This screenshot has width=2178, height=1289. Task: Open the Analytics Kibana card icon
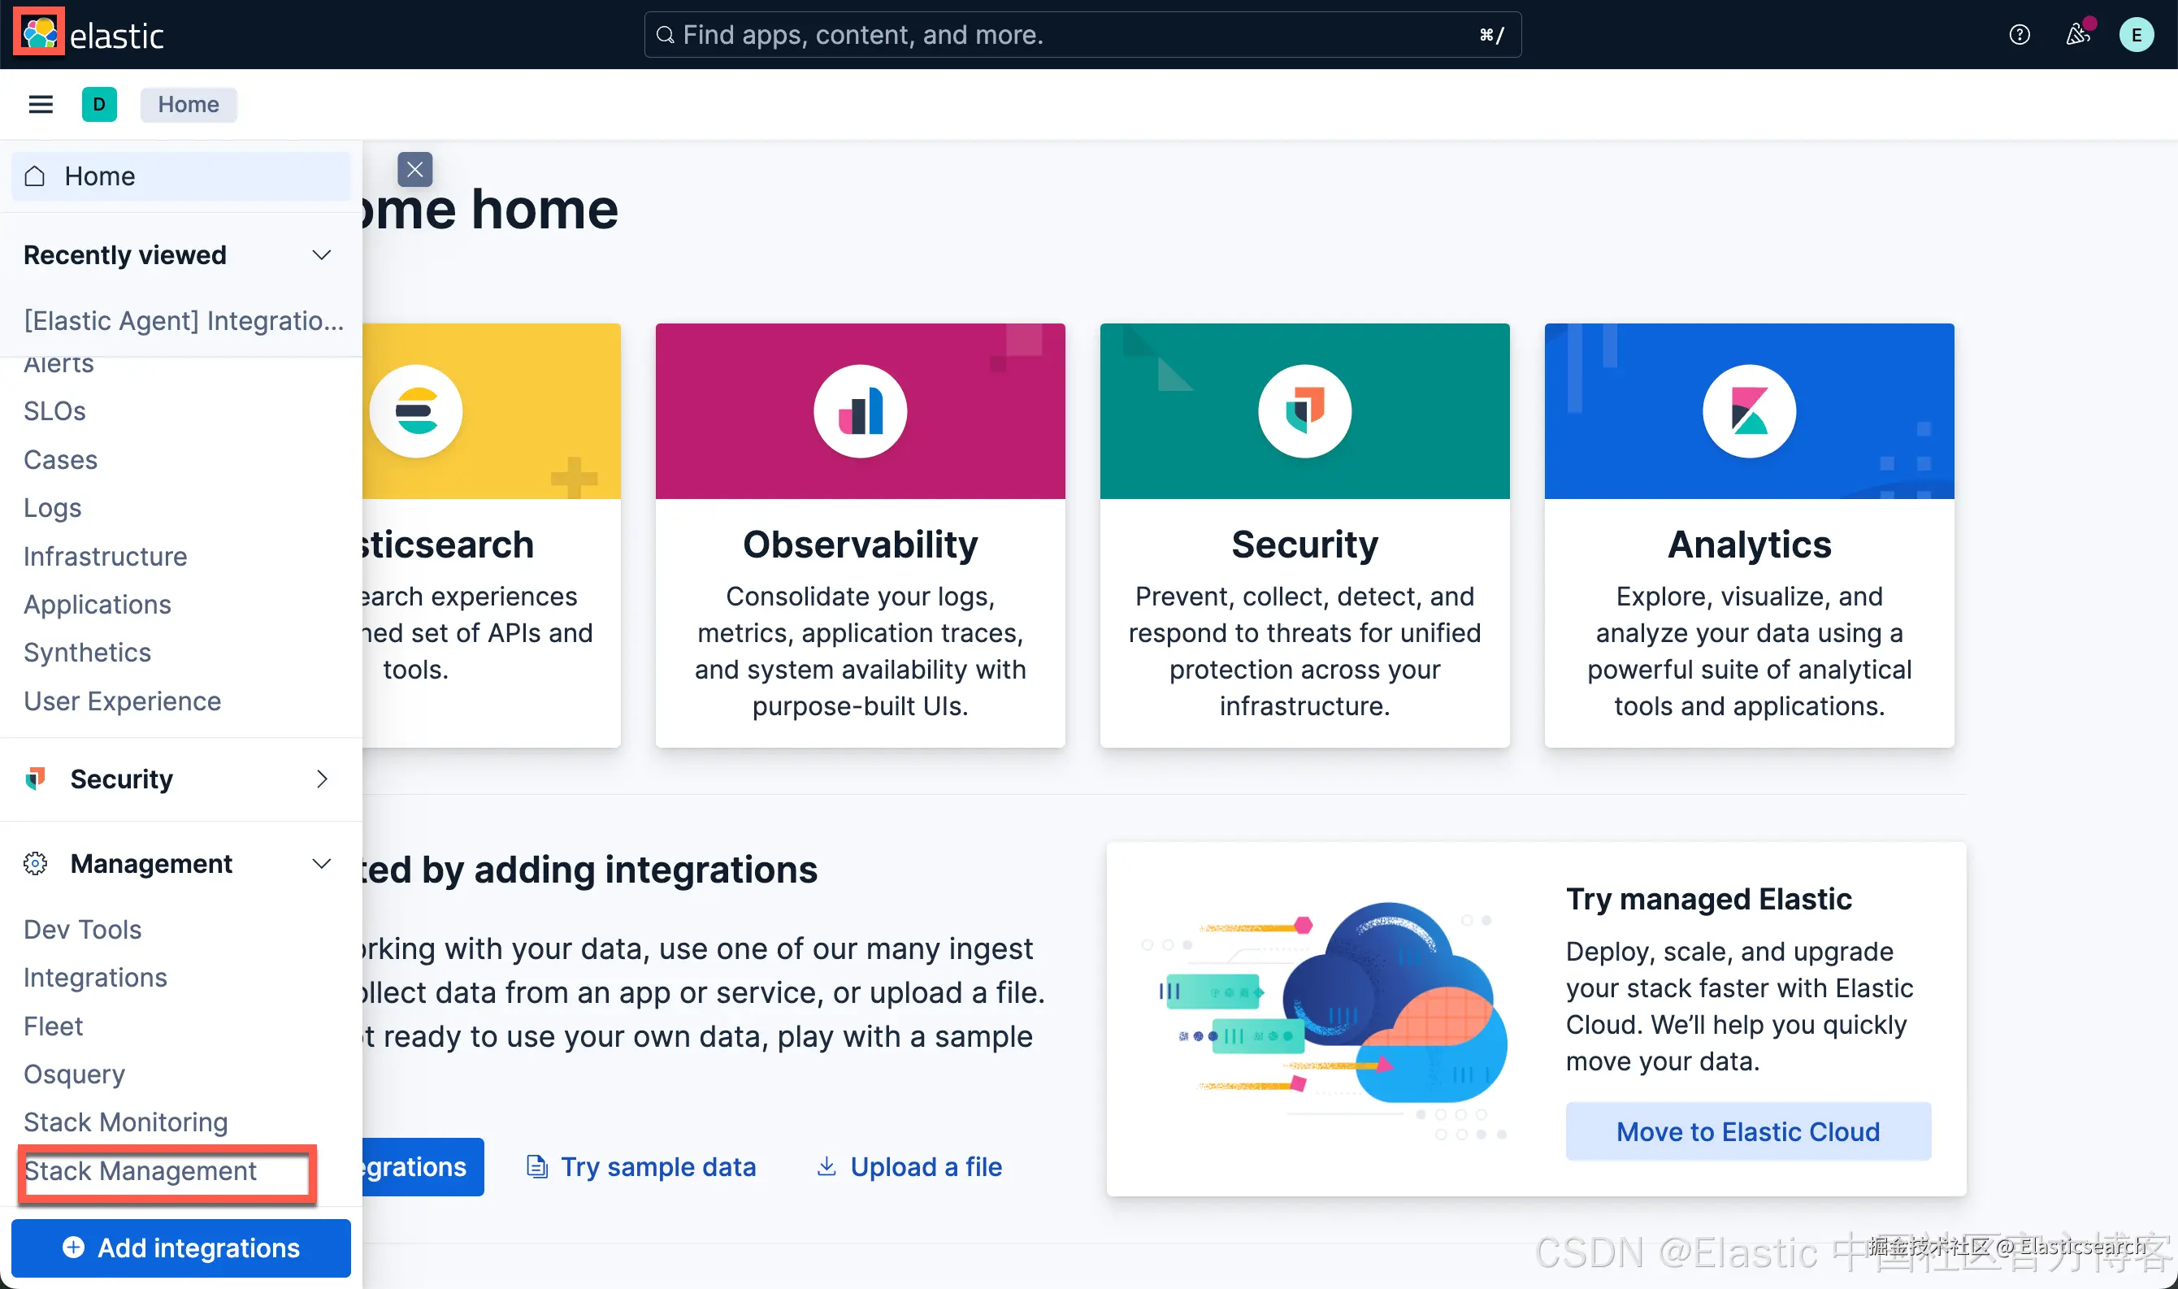click(x=1749, y=411)
